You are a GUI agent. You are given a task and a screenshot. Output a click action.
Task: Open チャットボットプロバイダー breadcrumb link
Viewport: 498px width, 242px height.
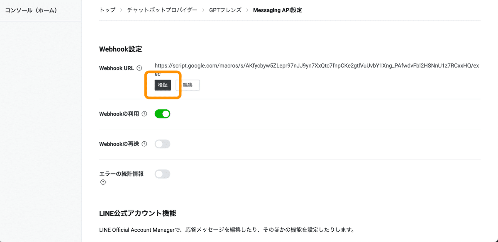[x=162, y=10]
